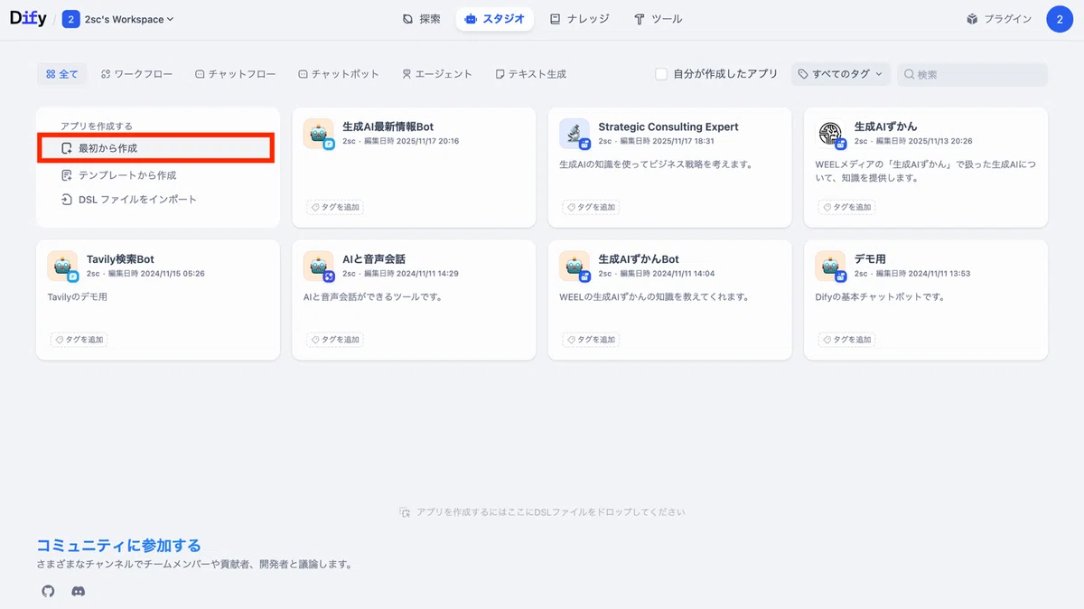Add a tag to Strategic Consulting Expert
The image size is (1084, 609).
point(592,207)
